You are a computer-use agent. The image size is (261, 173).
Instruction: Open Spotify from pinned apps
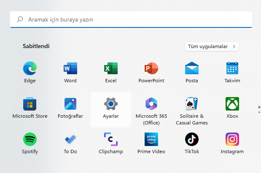tap(30, 143)
